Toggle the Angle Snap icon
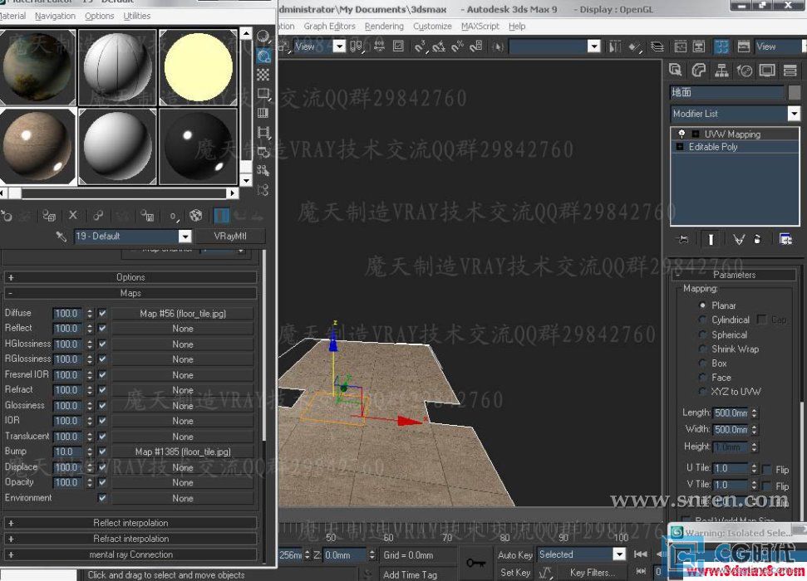The width and height of the screenshot is (807, 581). 439,46
